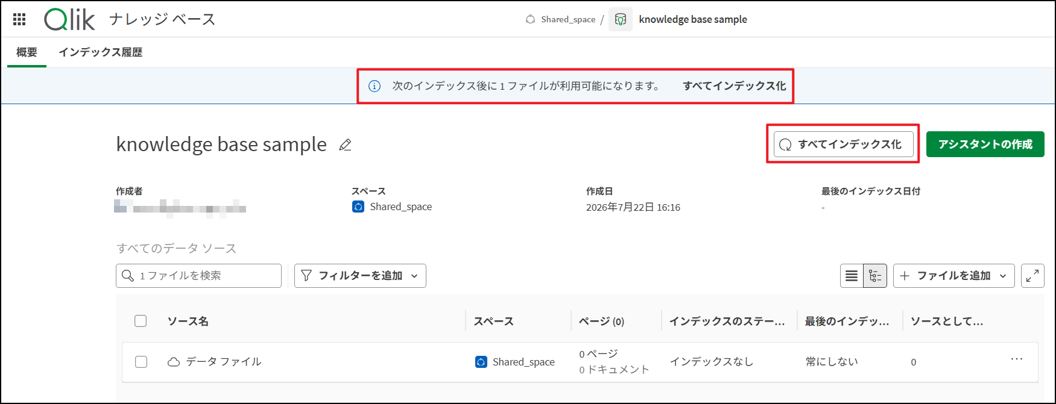Viewport: 1056px width, 404px height.
Task: Click the info icon in the banner
Action: (375, 86)
